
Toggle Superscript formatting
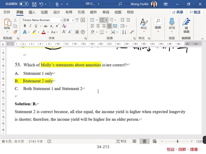(57, 26)
